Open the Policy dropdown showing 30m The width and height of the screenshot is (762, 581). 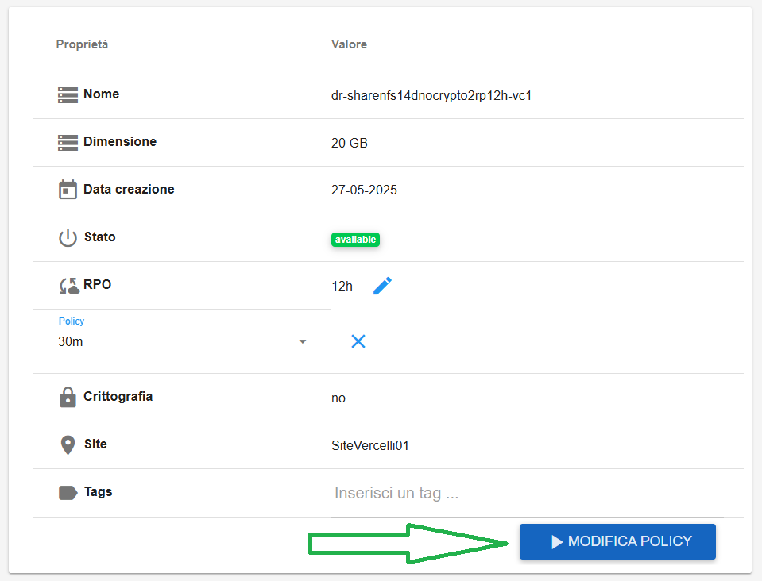pos(182,342)
